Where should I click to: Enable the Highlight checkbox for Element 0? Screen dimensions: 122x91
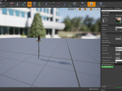click(103, 20)
